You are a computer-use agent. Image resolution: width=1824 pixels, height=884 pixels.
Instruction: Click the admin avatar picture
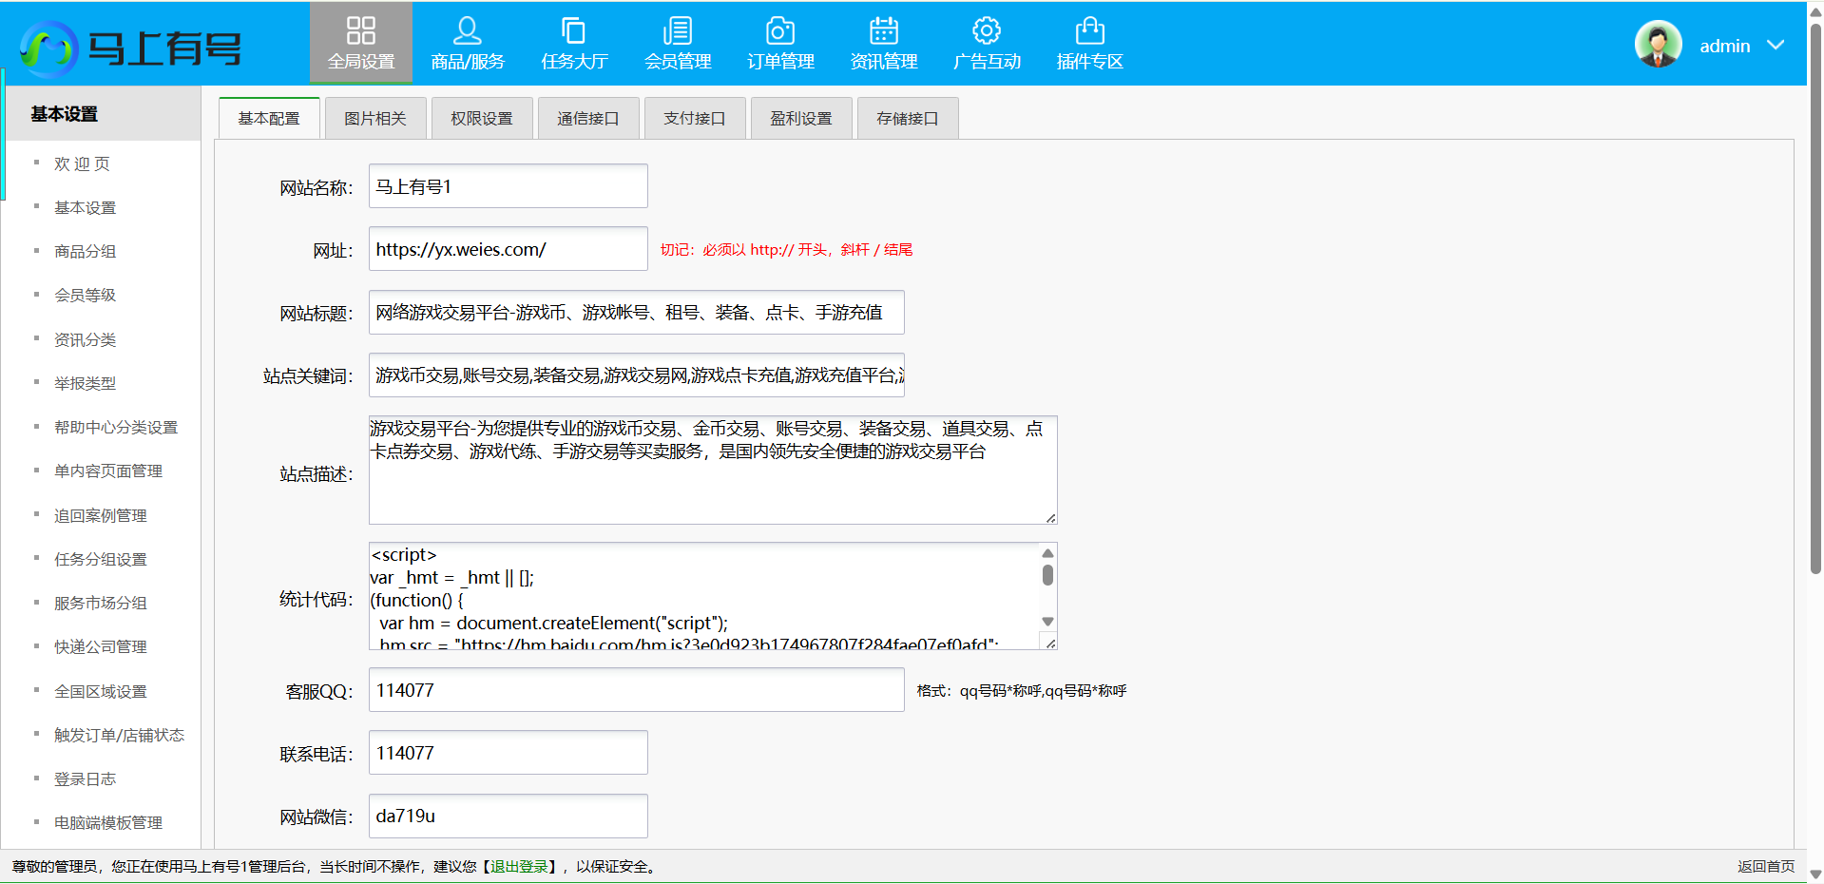point(1658,45)
